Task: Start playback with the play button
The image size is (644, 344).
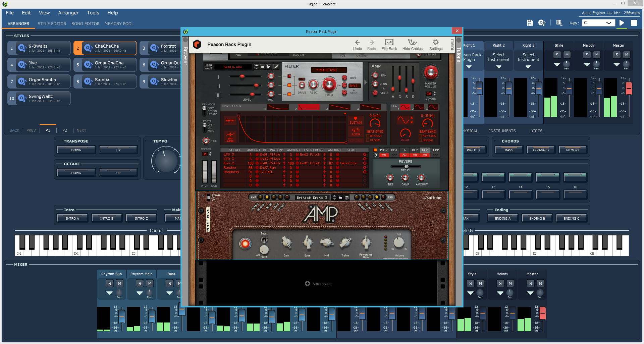Action: (x=622, y=23)
